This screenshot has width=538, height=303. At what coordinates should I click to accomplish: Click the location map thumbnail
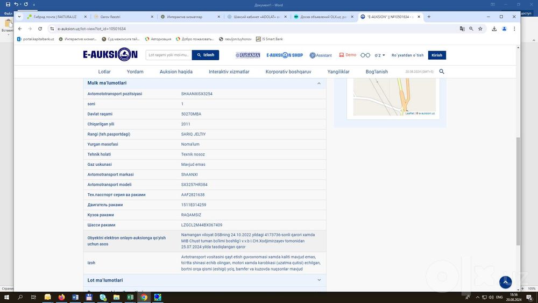pyautogui.click(x=394, y=97)
